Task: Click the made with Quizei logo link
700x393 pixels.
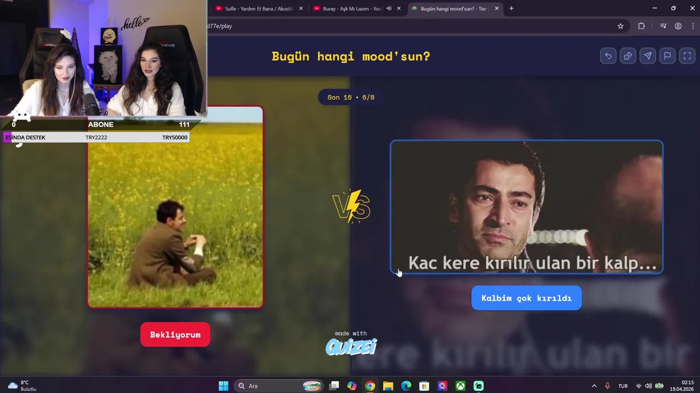Action: [351, 343]
